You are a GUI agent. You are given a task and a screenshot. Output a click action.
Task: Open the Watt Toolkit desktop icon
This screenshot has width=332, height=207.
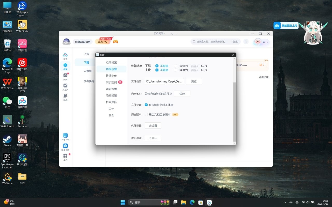[7, 122]
